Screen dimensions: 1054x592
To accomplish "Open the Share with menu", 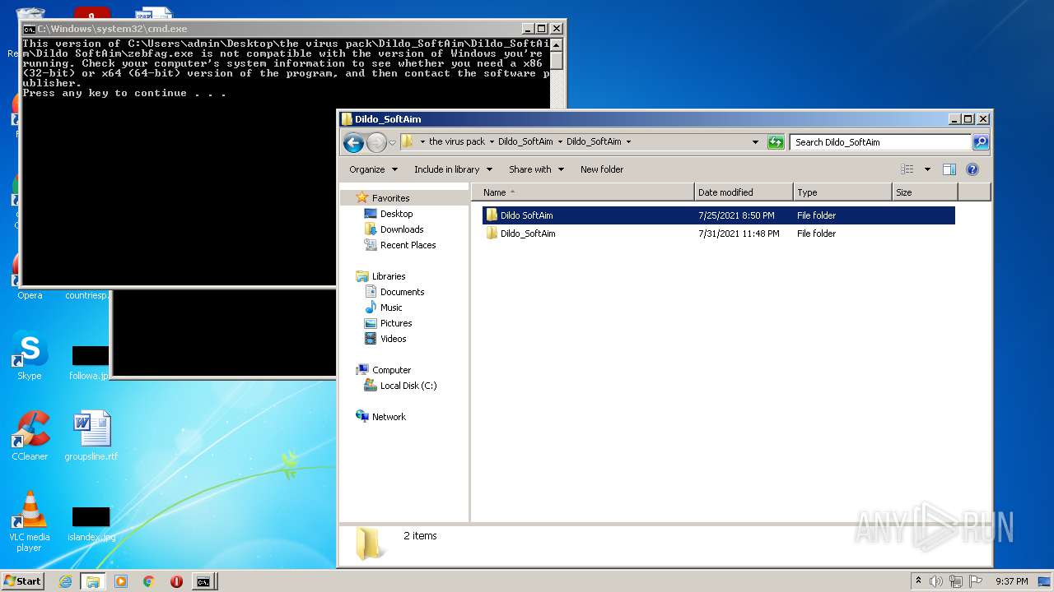I will [536, 169].
